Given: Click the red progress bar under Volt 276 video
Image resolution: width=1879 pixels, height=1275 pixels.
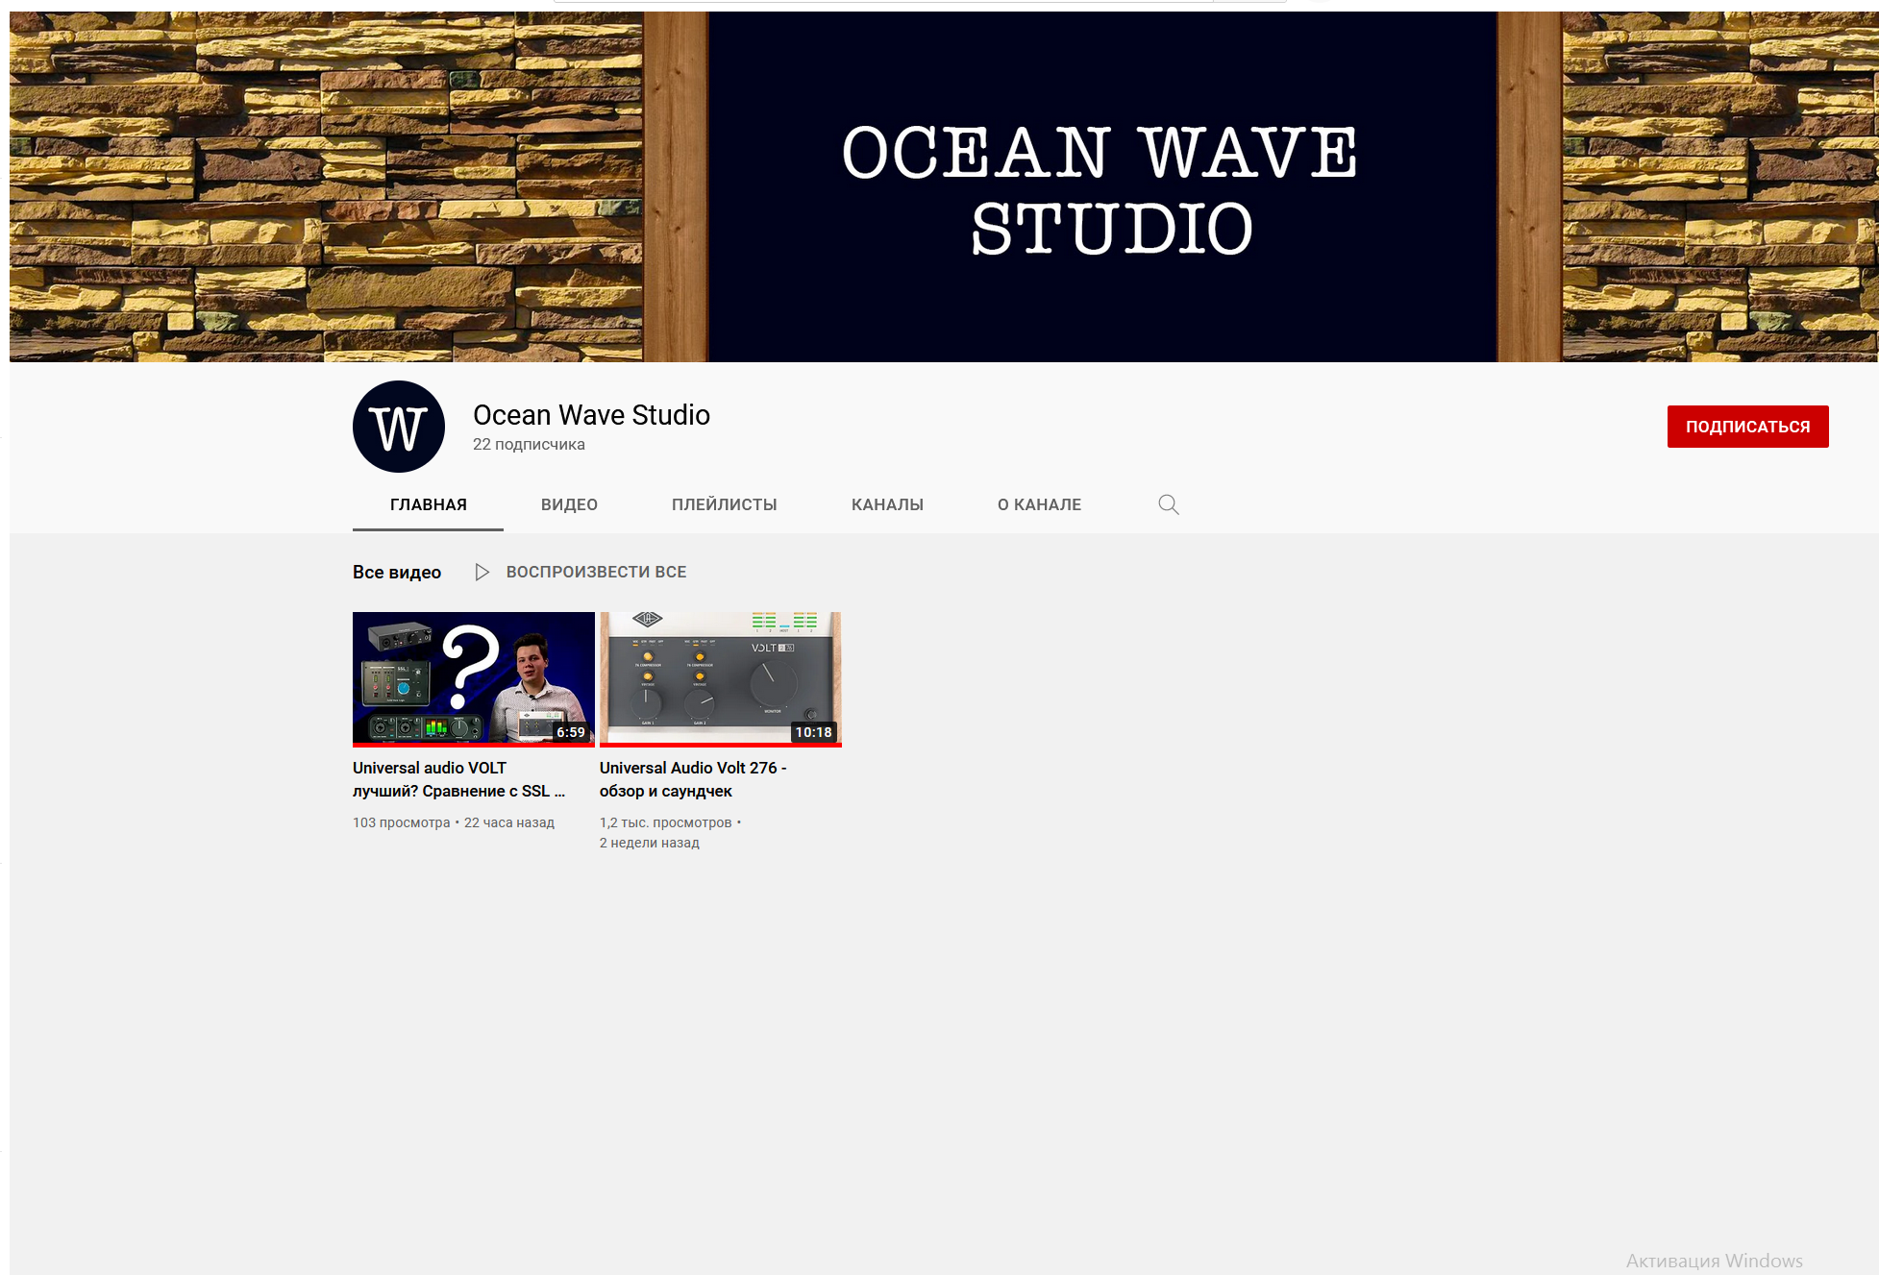Looking at the screenshot, I should point(720,745).
